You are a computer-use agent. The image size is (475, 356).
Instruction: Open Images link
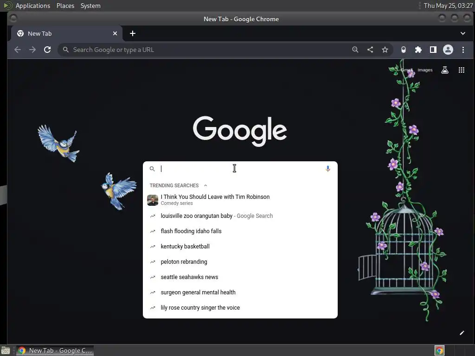point(425,70)
